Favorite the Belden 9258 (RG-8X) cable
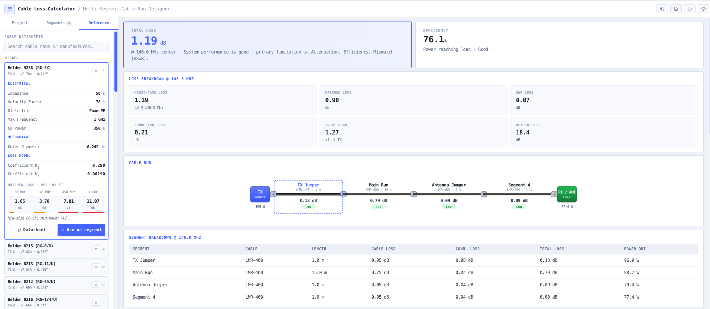 [96, 71]
